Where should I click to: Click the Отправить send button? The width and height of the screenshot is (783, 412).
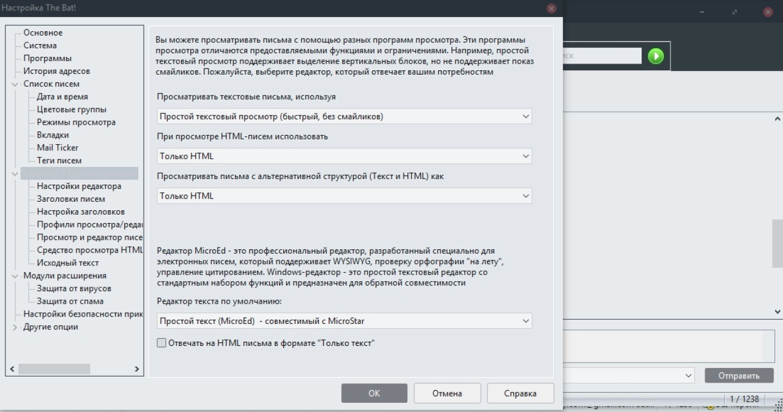pos(739,375)
